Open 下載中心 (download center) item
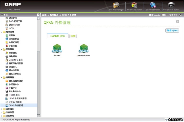Image resolution: width=184 pixels, height=122 pixels. [13, 88]
